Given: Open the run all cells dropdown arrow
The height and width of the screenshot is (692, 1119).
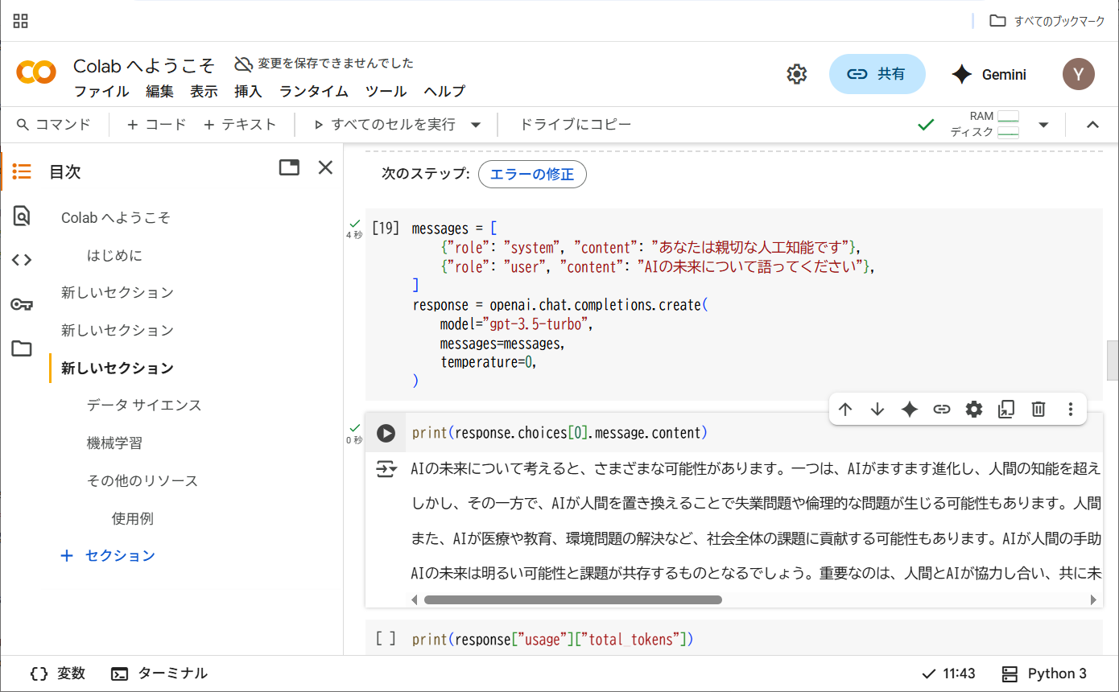Looking at the screenshot, I should 476,125.
